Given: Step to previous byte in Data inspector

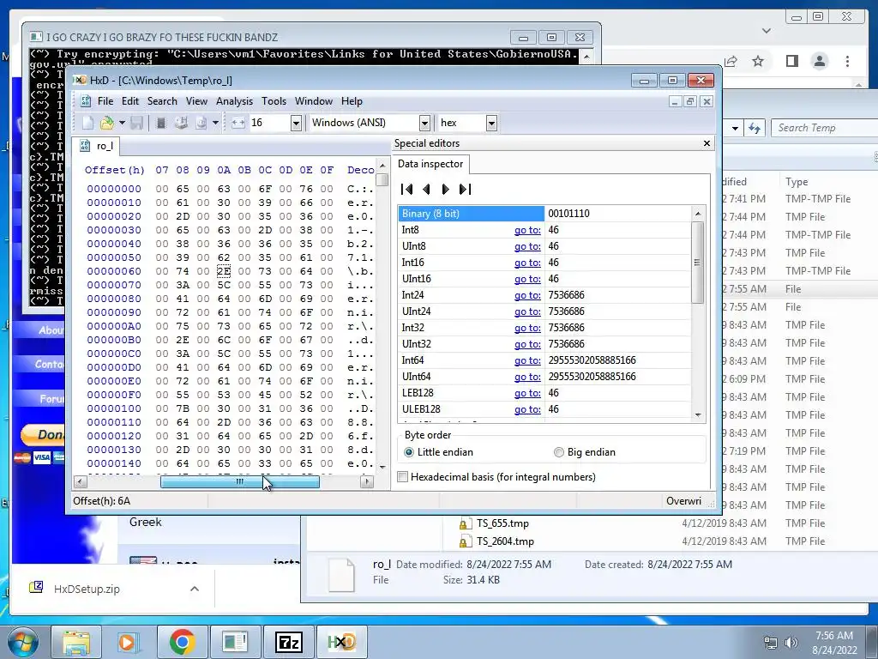Looking at the screenshot, I should pos(427,190).
